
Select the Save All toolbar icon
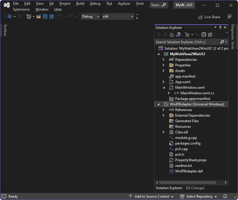point(51,16)
